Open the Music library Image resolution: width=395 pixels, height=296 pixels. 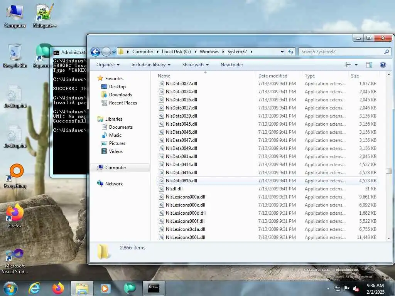(115, 135)
